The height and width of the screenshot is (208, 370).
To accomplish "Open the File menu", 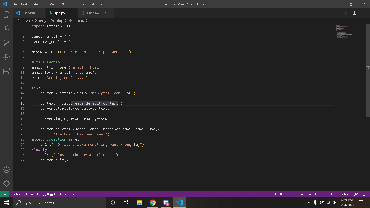I will point(14,4).
